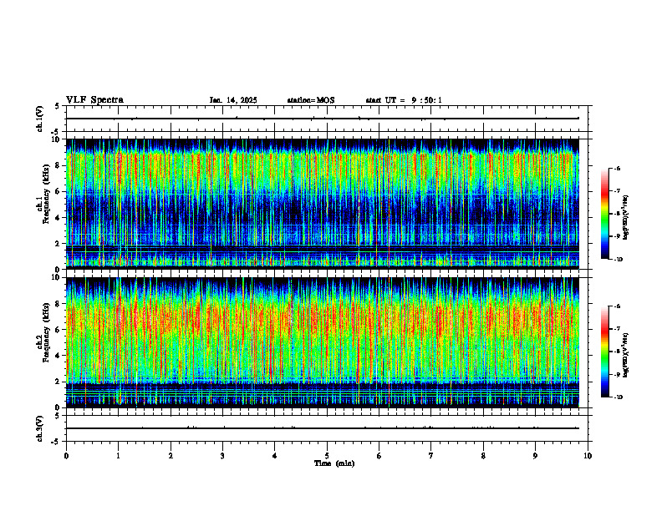Screen dimensions: 662x511
Task: Click the ch.1 spectrogram colorbar
Action: [x=604, y=214]
